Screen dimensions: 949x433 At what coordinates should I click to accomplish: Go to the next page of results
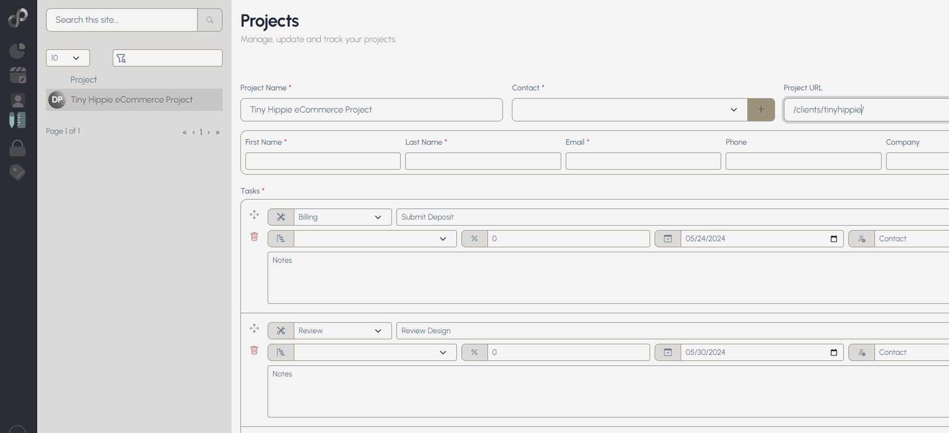(208, 133)
